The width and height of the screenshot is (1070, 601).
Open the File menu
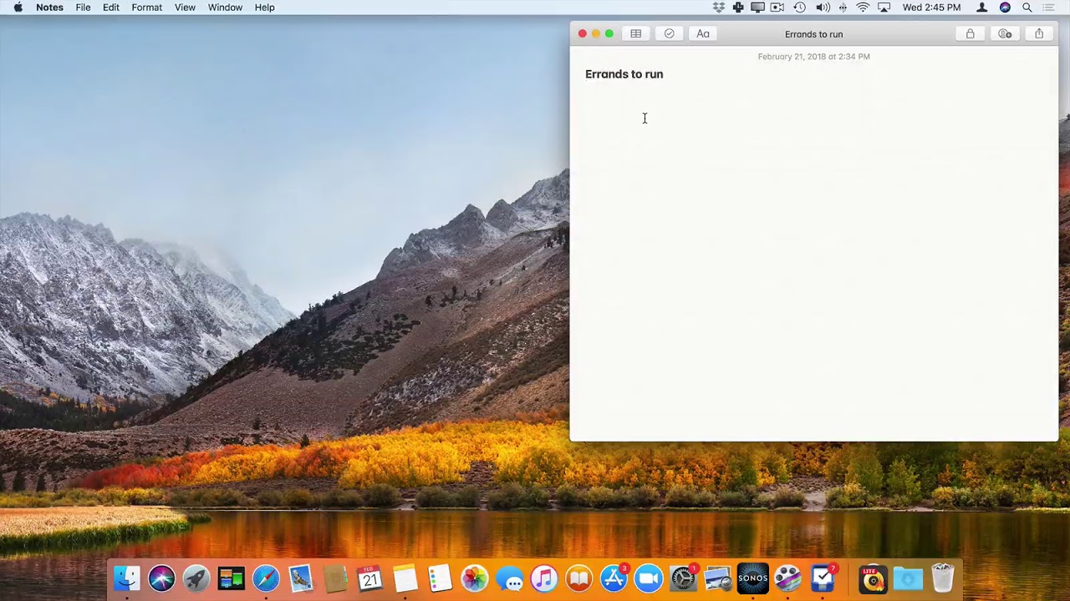coord(83,8)
